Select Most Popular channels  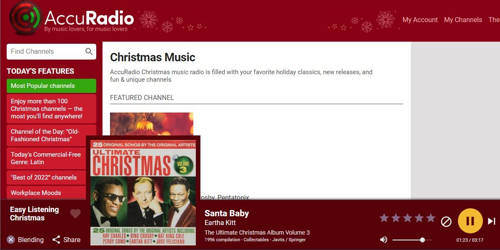click(x=51, y=86)
